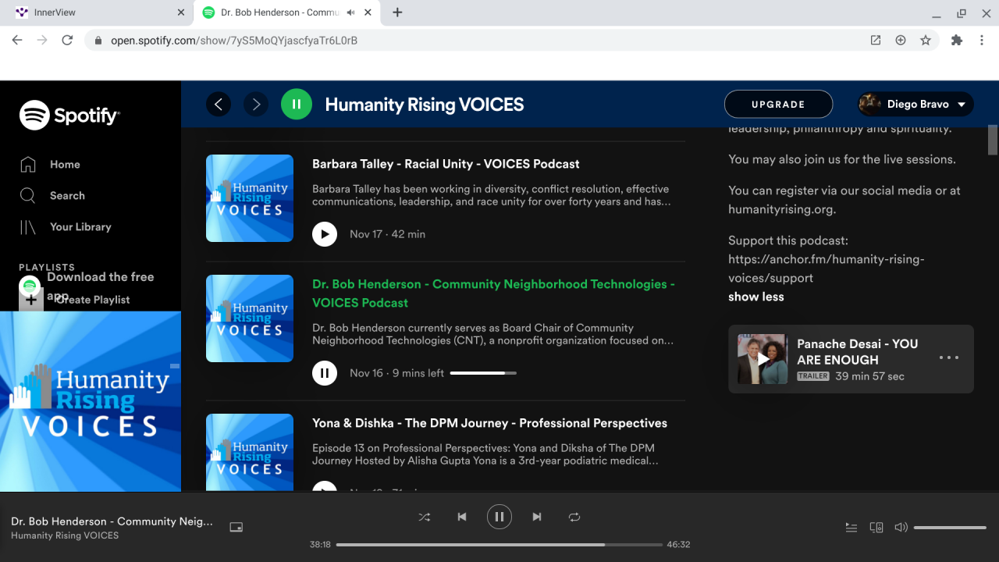Open the Chrome three-dot menu
999x562 pixels.
tap(982, 41)
